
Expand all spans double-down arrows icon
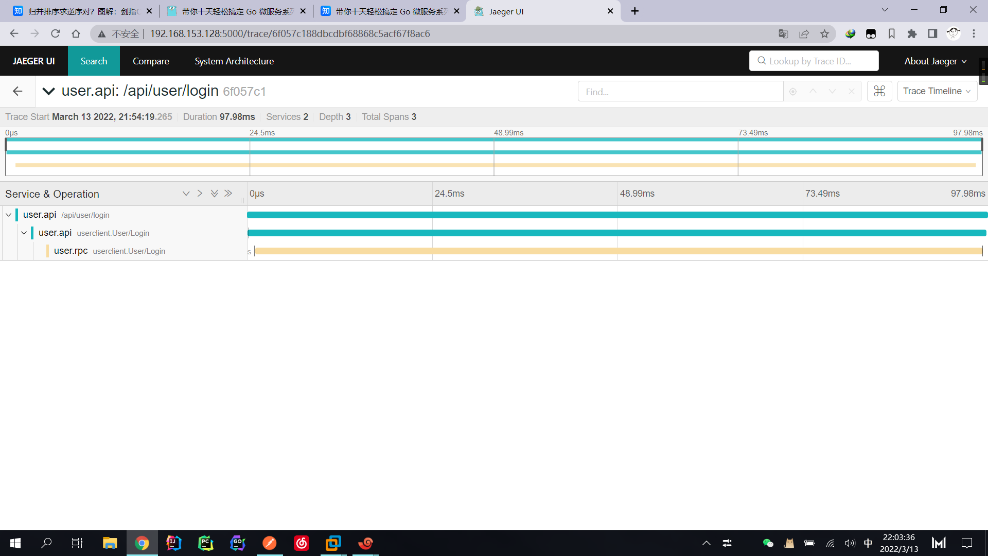click(214, 194)
